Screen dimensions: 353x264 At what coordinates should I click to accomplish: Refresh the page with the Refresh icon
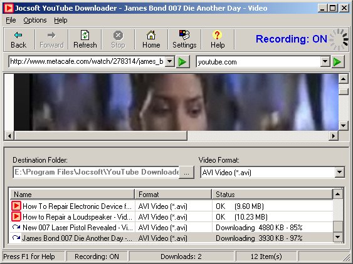[85, 39]
